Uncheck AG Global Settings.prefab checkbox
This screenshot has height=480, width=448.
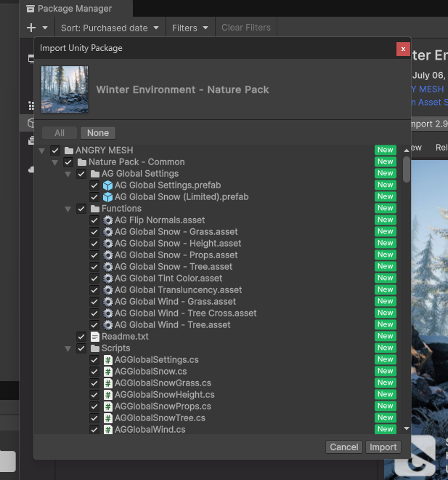click(x=94, y=185)
